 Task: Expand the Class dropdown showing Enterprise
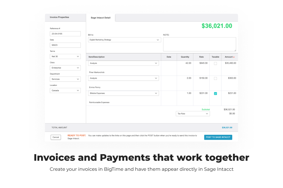click(x=65, y=68)
